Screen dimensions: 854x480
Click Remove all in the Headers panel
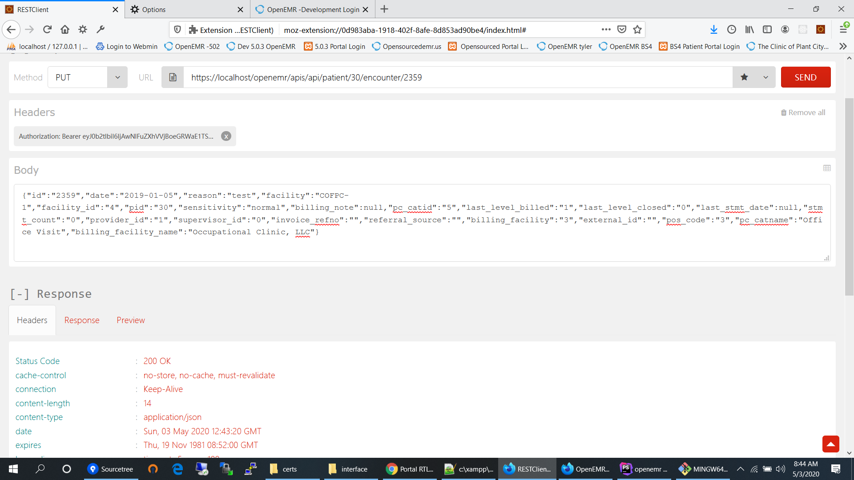point(803,112)
